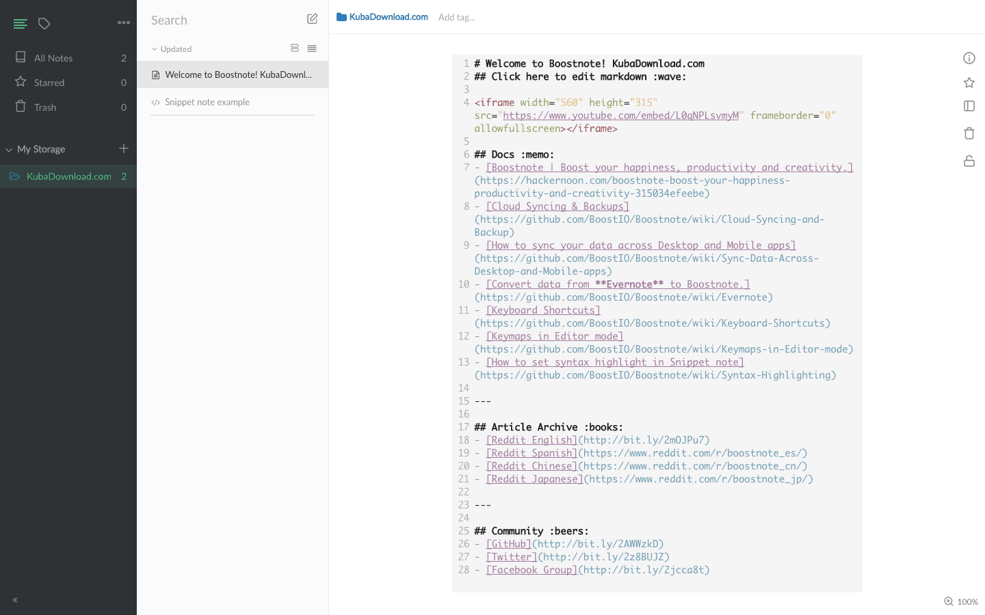Click the Boost your happiness article link
Viewport: 985px width, 615px height.
point(670,167)
